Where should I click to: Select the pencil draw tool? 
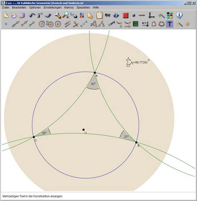pyautogui.click(x=74, y=15)
